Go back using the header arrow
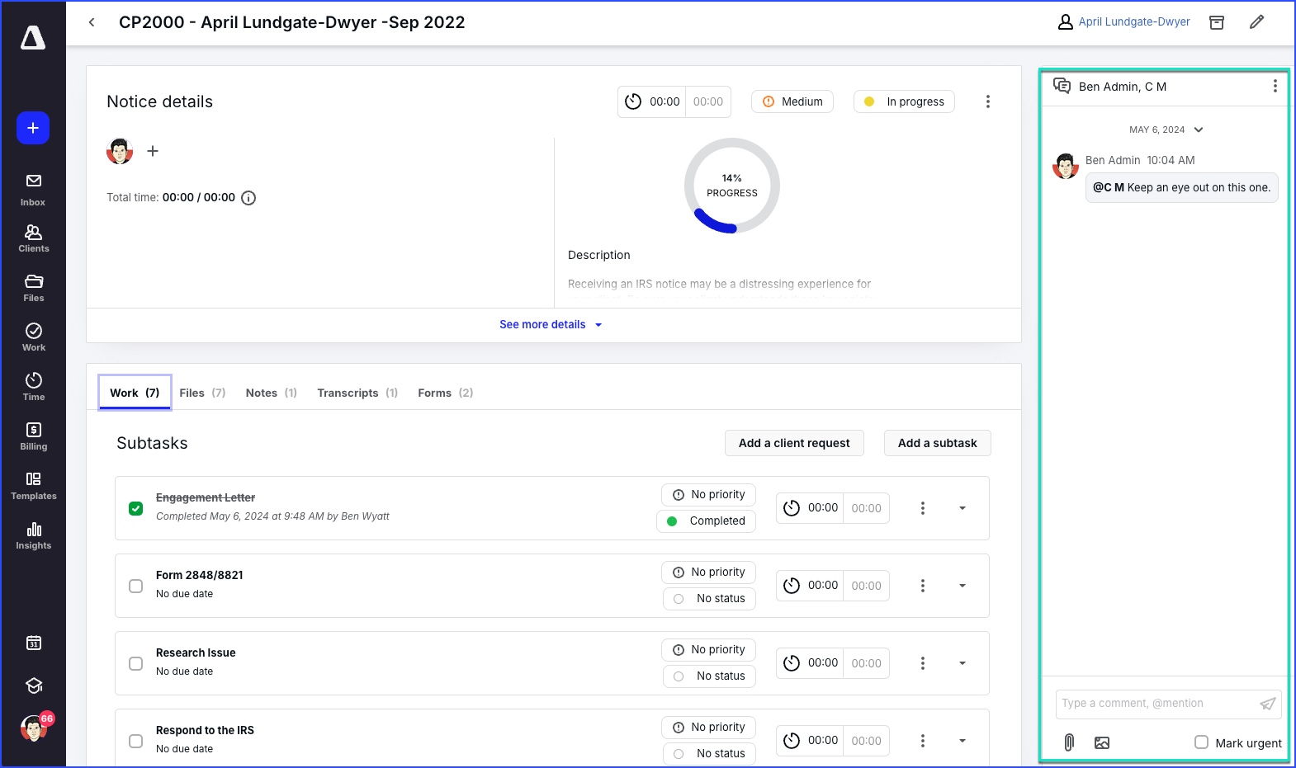Screen dimensions: 1296x768 coord(92,22)
